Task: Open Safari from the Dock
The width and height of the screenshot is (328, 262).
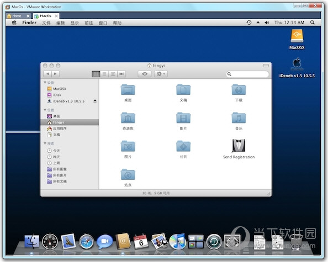Action: point(86,242)
